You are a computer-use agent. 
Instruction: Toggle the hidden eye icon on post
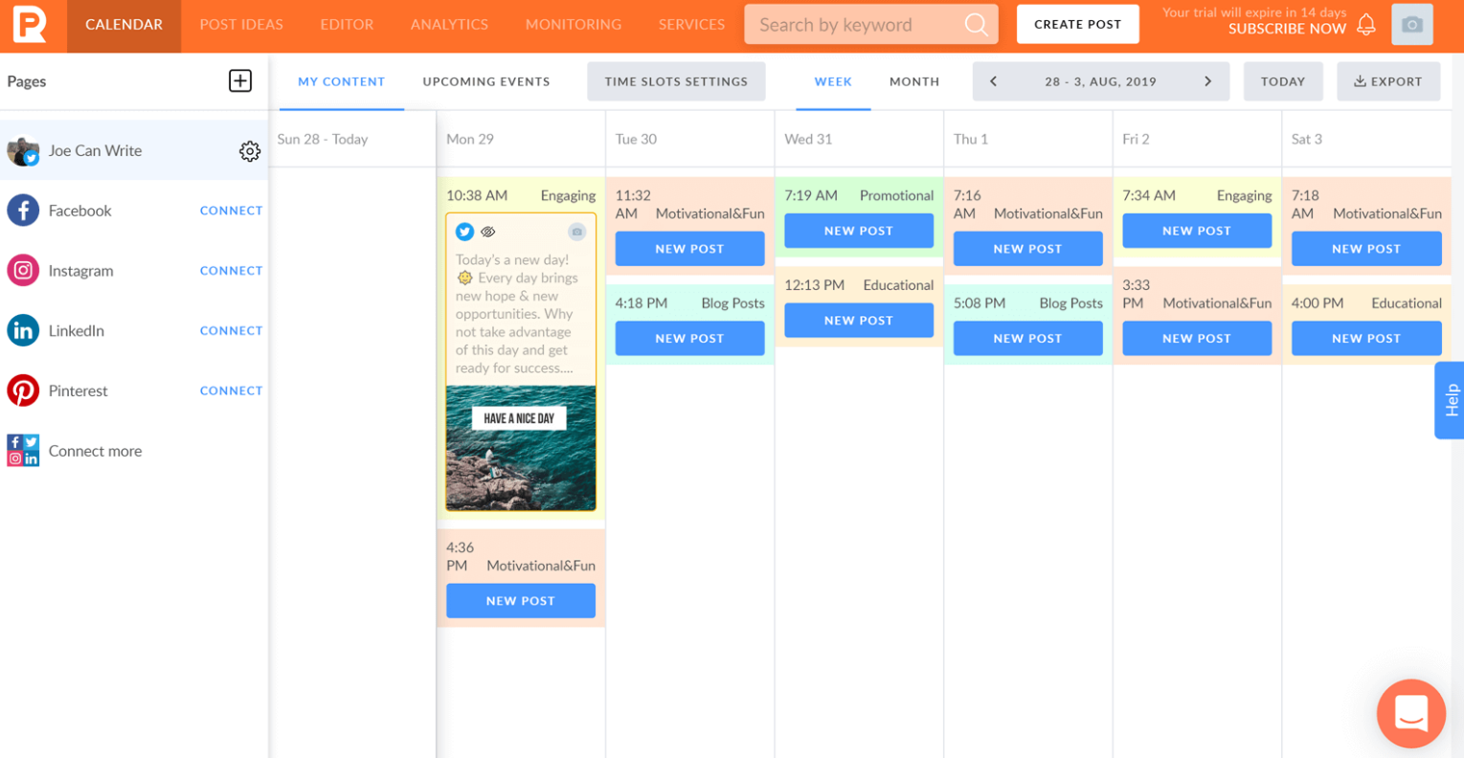[x=488, y=232]
